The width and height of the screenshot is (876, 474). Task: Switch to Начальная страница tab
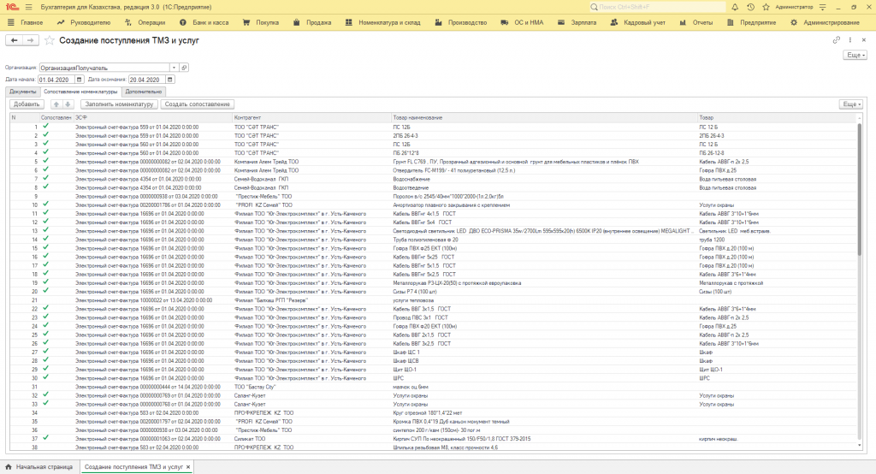point(39,467)
